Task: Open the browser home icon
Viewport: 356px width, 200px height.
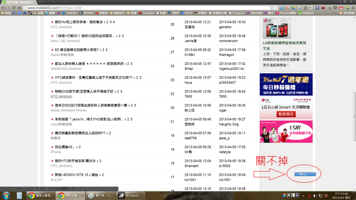Action: pos(19,8)
